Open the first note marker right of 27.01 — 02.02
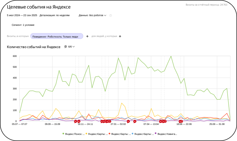 [x=128, y=121]
